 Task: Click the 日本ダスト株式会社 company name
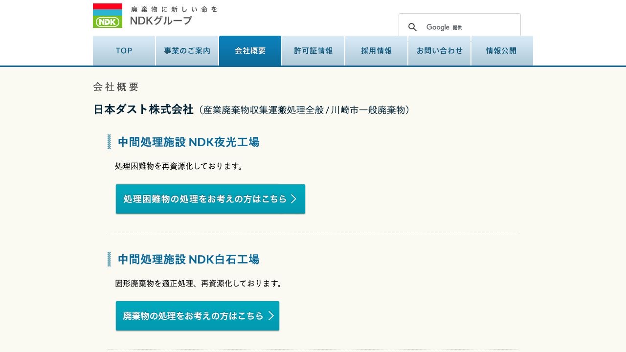click(x=143, y=110)
